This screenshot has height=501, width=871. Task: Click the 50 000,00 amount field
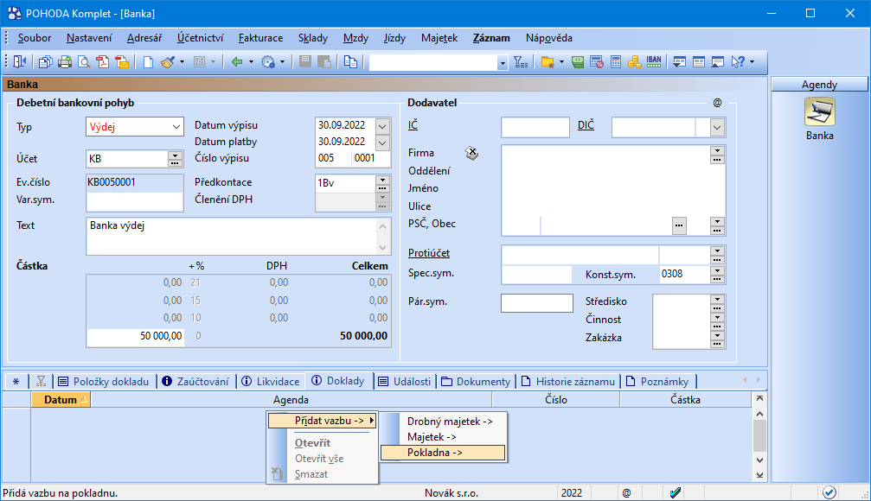136,336
